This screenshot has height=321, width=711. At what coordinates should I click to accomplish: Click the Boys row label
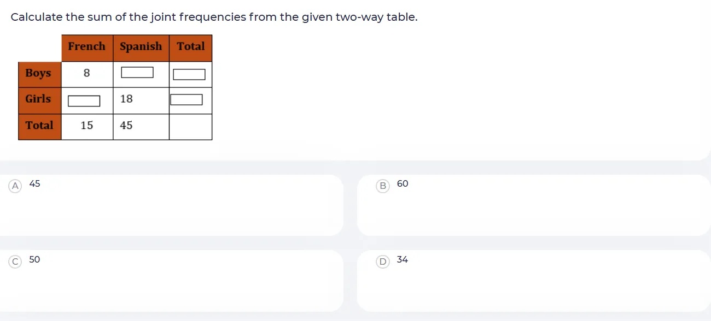click(x=39, y=74)
